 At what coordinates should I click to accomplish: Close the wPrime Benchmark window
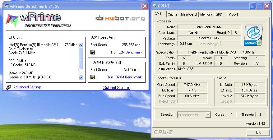coord(145,6)
